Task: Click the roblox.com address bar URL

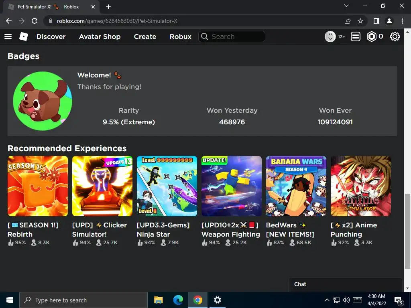Action: [117, 21]
